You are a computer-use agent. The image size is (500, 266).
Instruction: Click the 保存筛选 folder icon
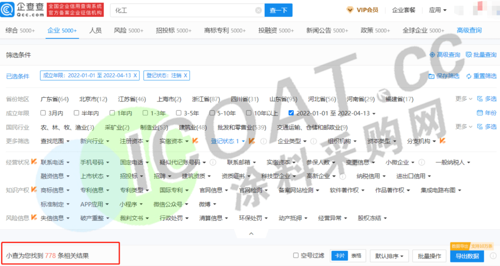click(431, 76)
